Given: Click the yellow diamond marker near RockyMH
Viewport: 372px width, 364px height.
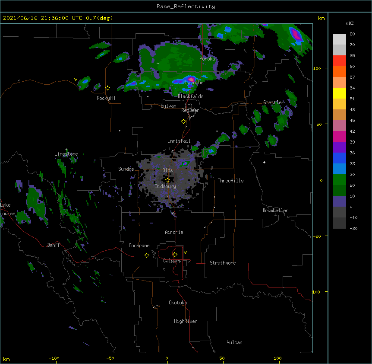Looking at the screenshot, I should [x=108, y=88].
